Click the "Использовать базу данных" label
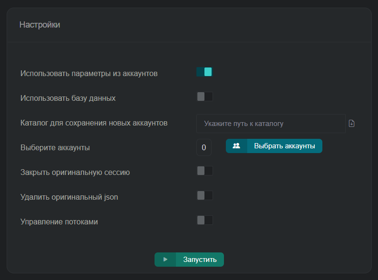The width and height of the screenshot is (378, 280). tap(68, 98)
